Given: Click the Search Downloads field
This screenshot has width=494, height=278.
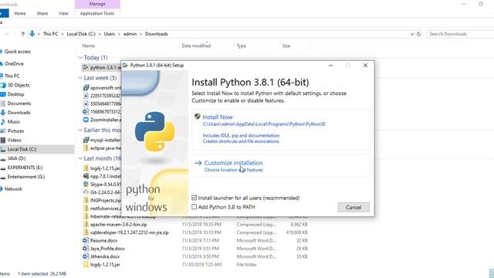Looking at the screenshot, I should 460,34.
